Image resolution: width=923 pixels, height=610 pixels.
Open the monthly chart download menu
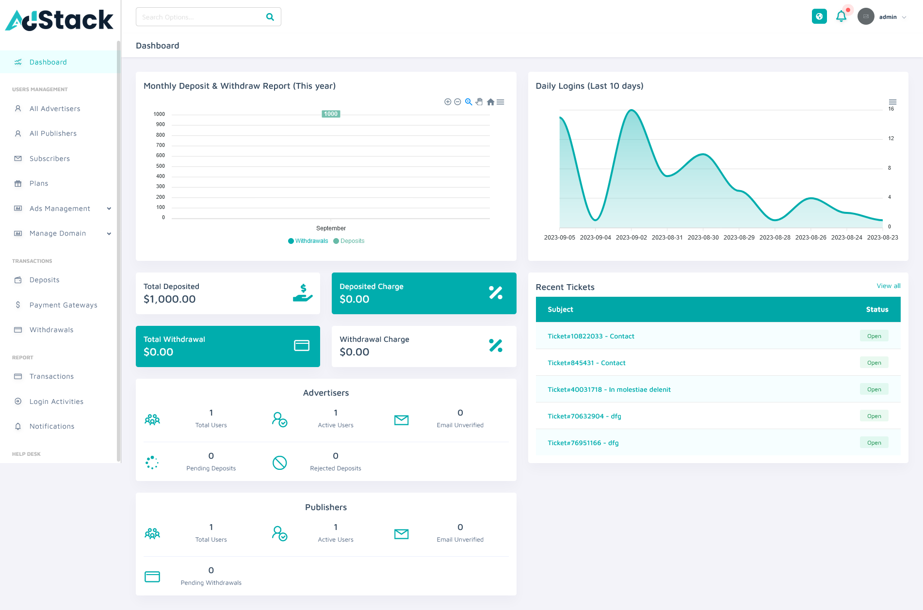500,102
